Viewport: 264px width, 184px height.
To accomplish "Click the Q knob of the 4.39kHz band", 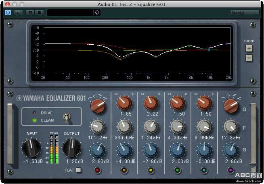I will [x=178, y=103].
